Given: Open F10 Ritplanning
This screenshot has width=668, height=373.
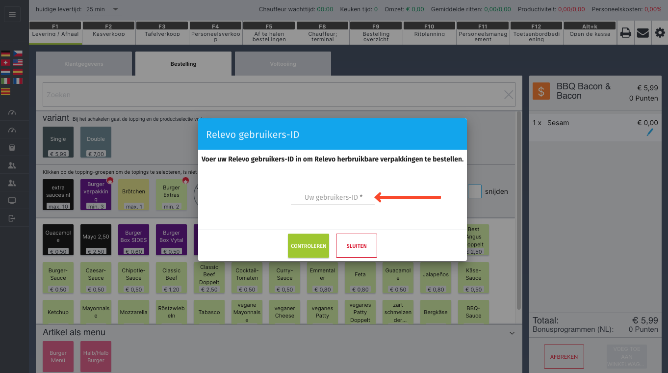Looking at the screenshot, I should [x=429, y=33].
